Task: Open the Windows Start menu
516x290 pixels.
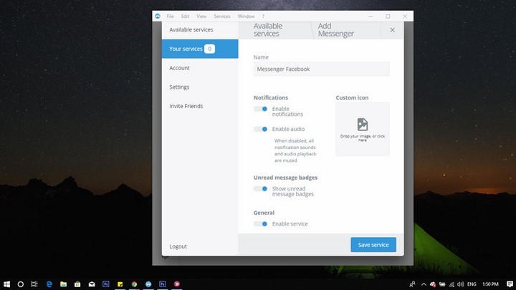Action: pos(6,284)
